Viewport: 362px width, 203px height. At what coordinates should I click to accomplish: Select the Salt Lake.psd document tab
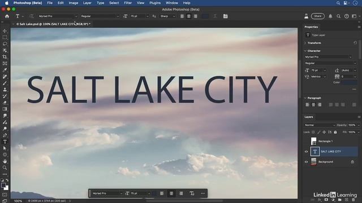pos(53,24)
